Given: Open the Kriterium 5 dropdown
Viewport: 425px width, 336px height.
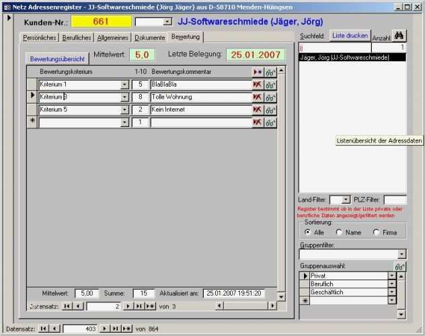Looking at the screenshot, I should (x=124, y=110).
